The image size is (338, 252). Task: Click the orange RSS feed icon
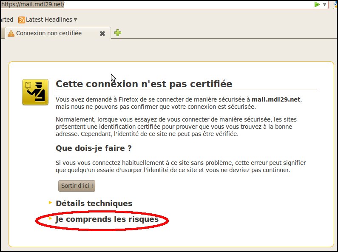coord(21,20)
